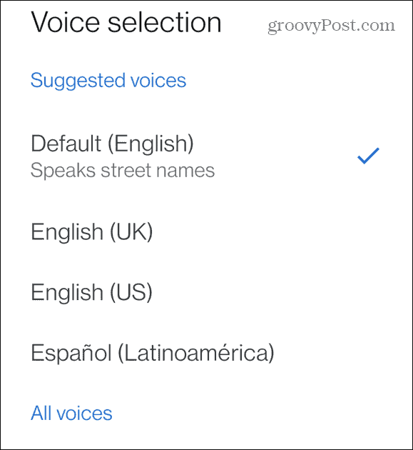Keep the Default English voice selected

click(x=206, y=156)
